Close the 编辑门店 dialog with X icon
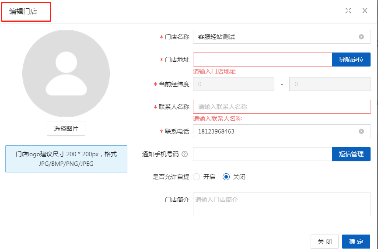The width and height of the screenshot is (378, 249). click(x=364, y=11)
